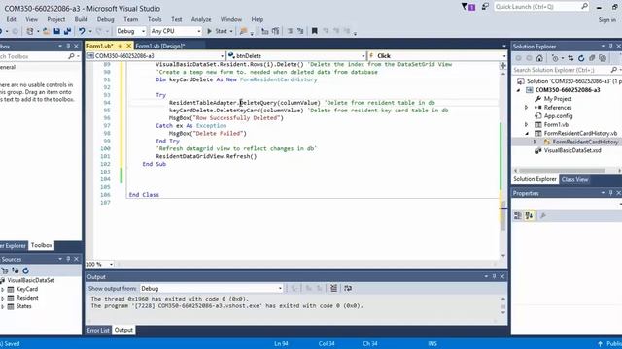
Task: Open the Edit menu
Action: [x=11, y=19]
